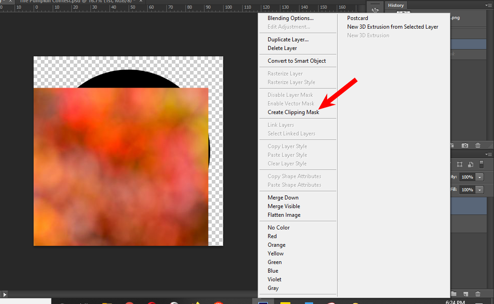Click the disabled Copy Shape Attributes entry
494x304 pixels.
pos(294,176)
